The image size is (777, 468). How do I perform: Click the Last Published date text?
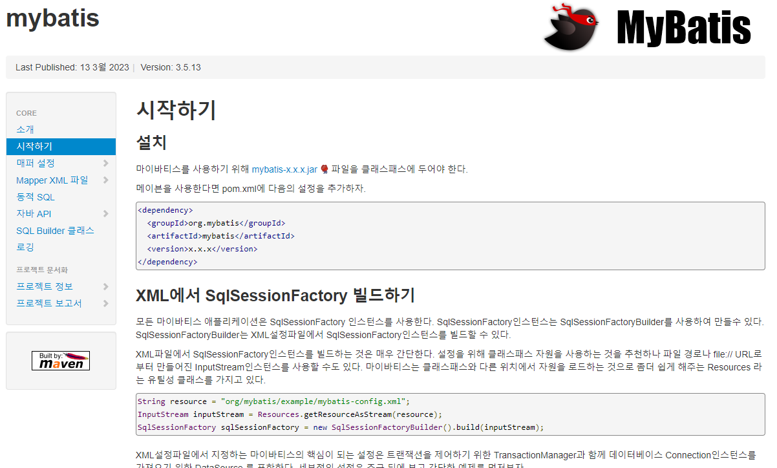tap(72, 67)
